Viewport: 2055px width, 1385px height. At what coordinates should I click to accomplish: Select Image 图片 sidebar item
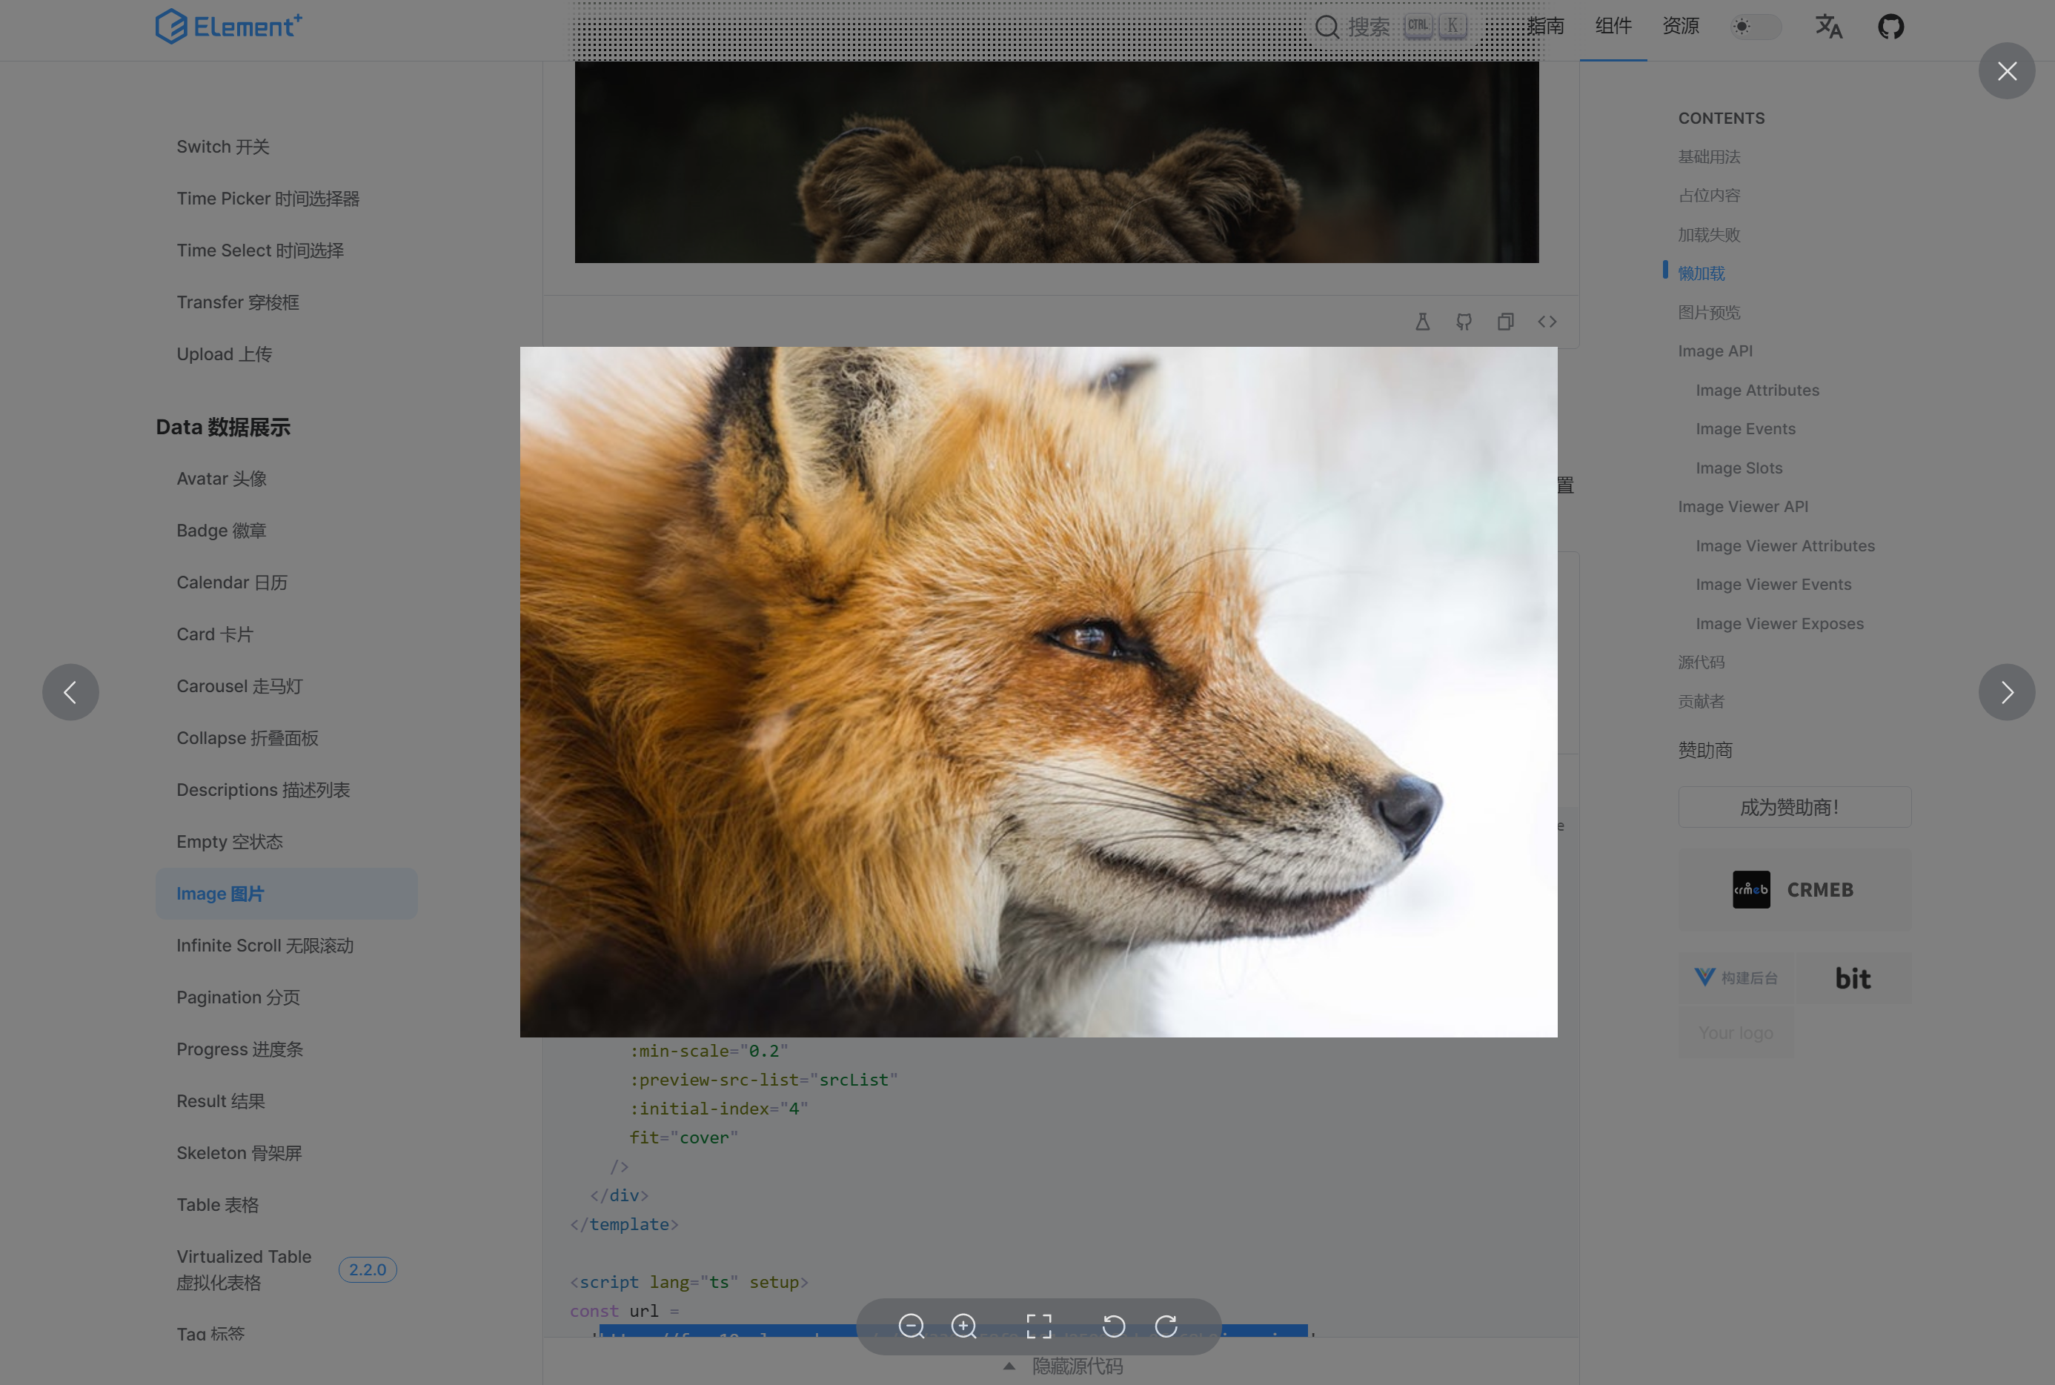286,894
